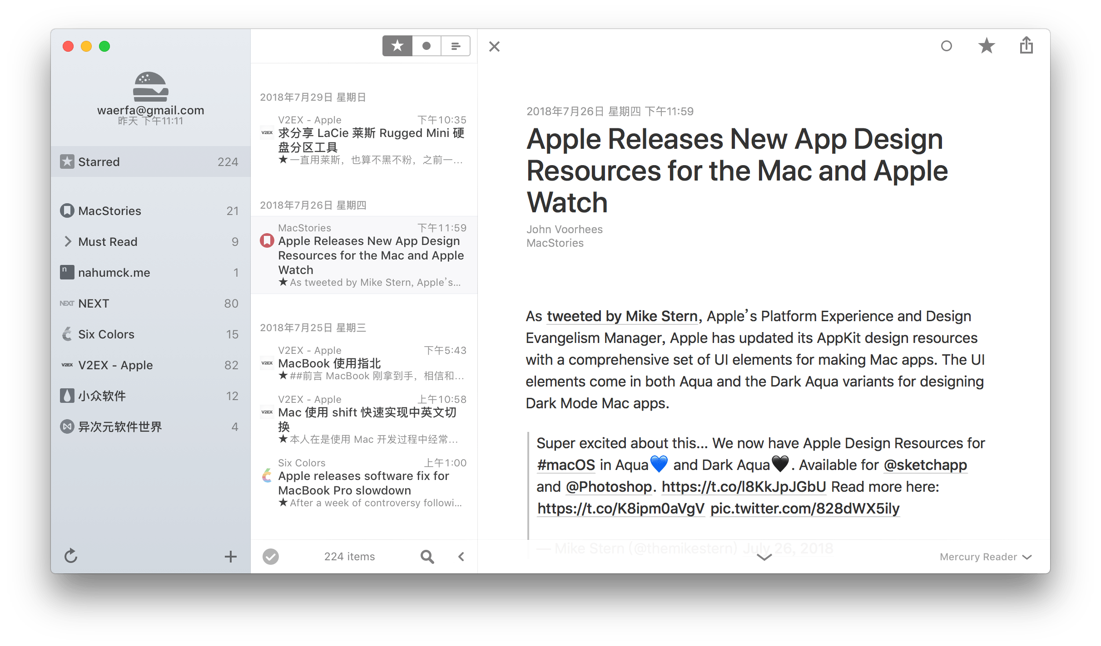Open the @Photoshop mention link
Image resolution: width=1101 pixels, height=646 pixels.
pos(609,487)
